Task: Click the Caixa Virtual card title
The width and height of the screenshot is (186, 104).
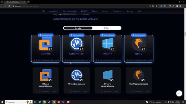Action: (77, 54)
